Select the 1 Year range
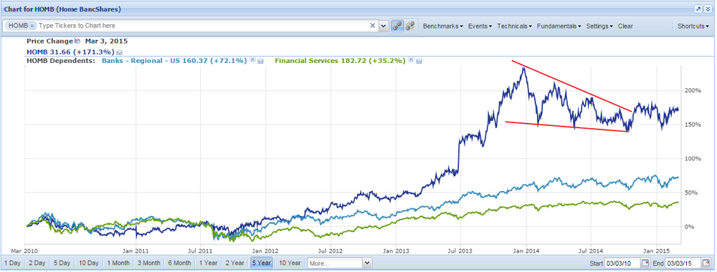Image resolution: width=717 pixels, height=272 pixels. click(x=208, y=263)
